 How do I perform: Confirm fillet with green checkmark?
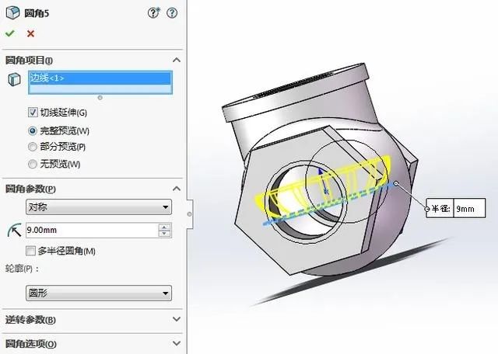(10, 33)
